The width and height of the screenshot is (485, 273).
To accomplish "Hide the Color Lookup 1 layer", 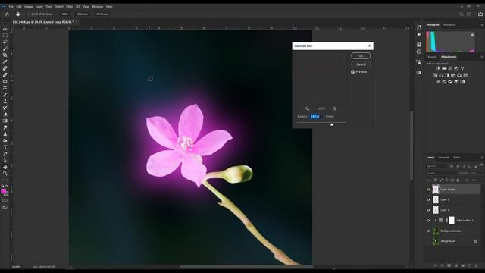I will [428, 221].
